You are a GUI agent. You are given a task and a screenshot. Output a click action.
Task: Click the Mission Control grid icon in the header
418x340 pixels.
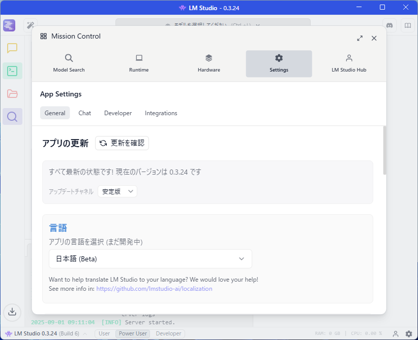43,36
